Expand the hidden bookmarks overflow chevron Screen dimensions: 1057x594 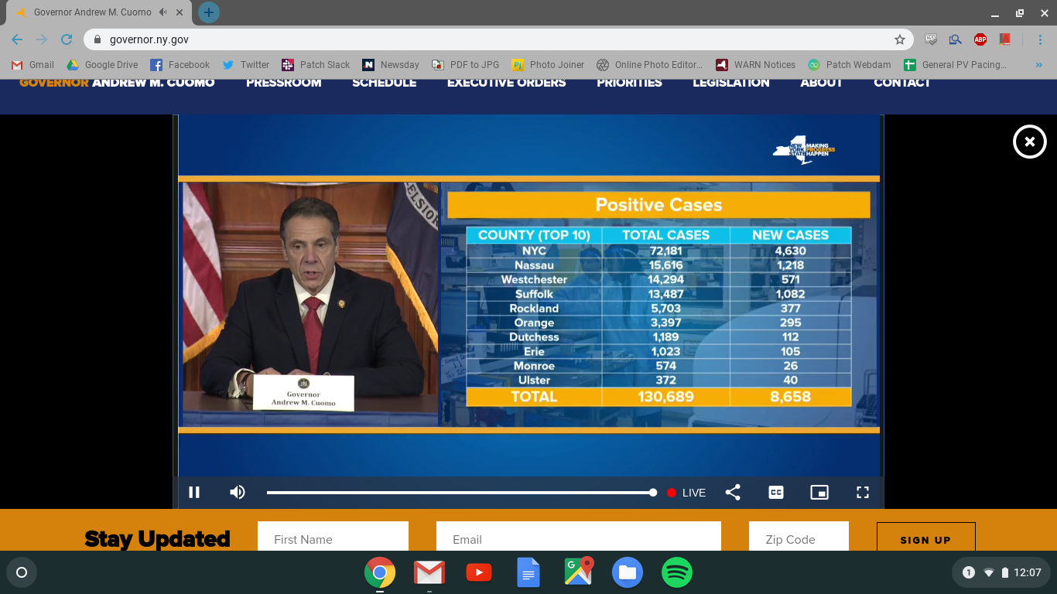1038,65
